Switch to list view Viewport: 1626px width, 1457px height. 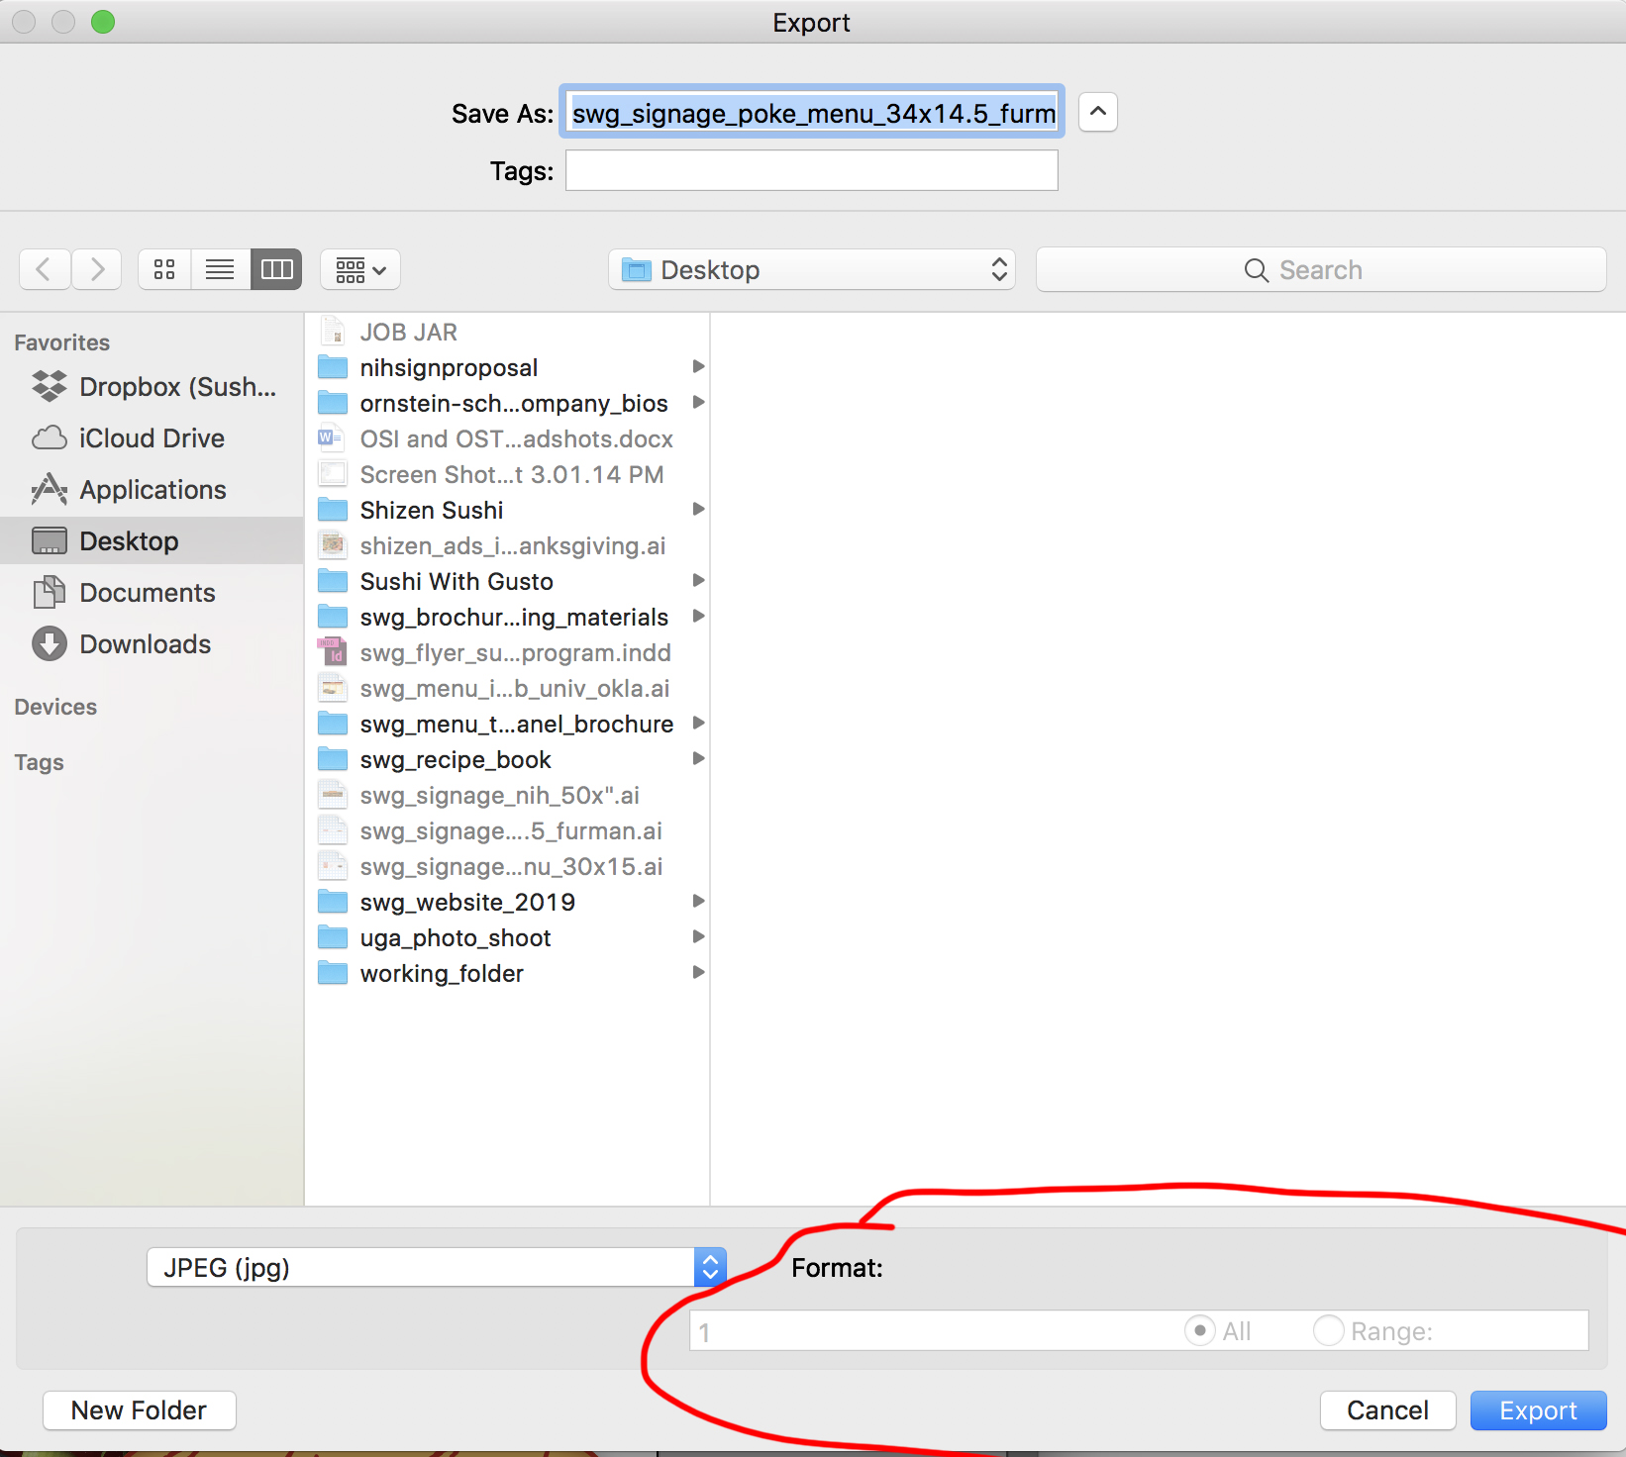(219, 269)
